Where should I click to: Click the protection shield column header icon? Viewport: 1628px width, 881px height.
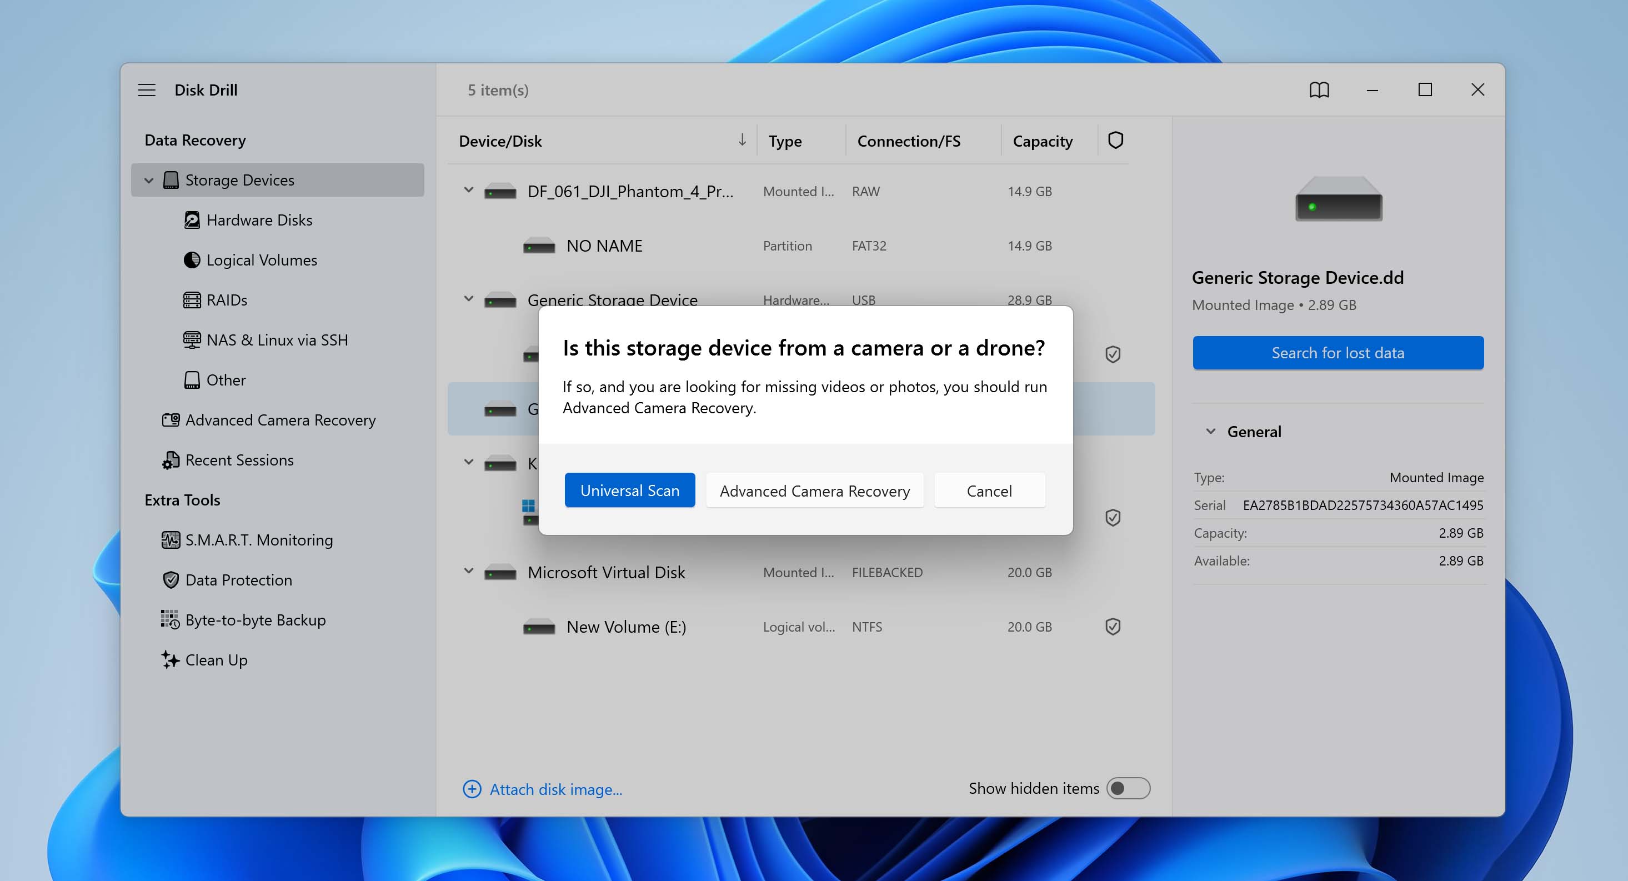[1115, 141]
